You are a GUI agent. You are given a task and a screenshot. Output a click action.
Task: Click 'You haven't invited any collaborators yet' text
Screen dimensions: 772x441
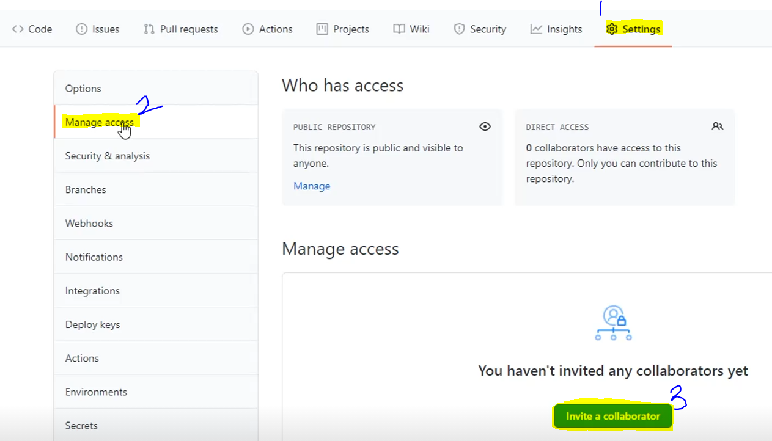613,371
